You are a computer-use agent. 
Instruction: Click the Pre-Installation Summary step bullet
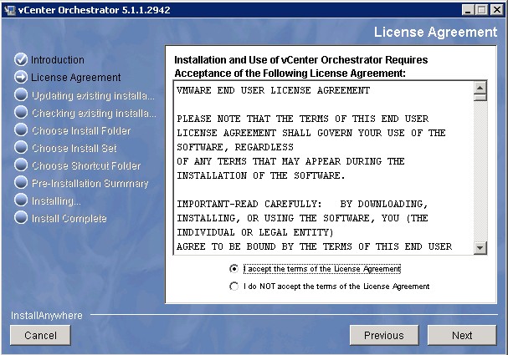pyautogui.click(x=21, y=183)
